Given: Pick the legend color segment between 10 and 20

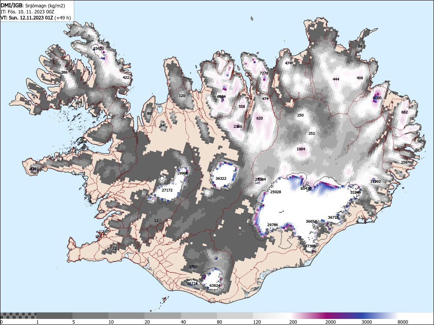Looking at the screenshot, I should tap(126, 315).
